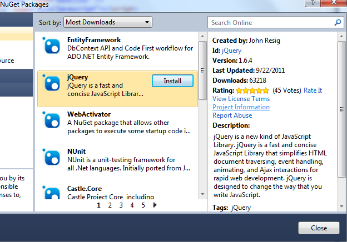Click package list scroll down arrow
Viewport: 347px width, 242px height.
pos(202,194)
